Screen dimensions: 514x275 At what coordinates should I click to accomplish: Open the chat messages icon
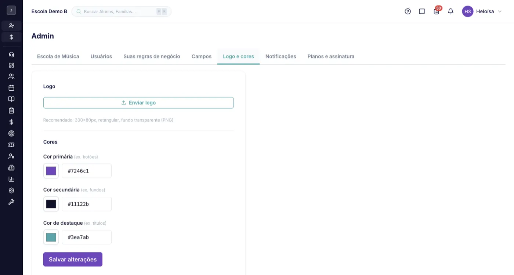422,11
